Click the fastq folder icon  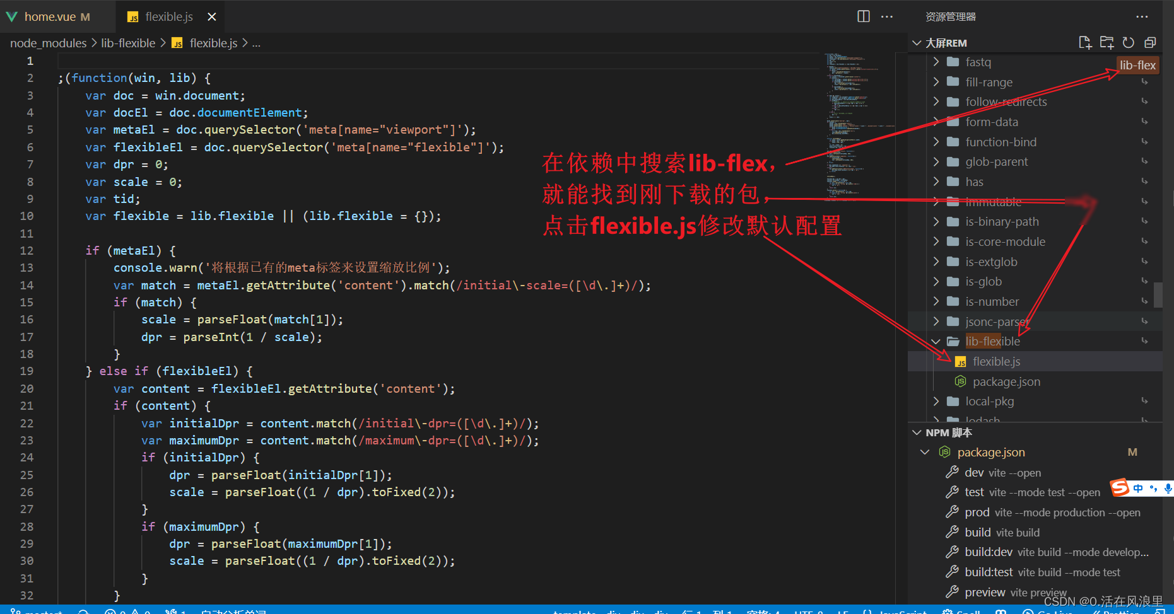(953, 62)
